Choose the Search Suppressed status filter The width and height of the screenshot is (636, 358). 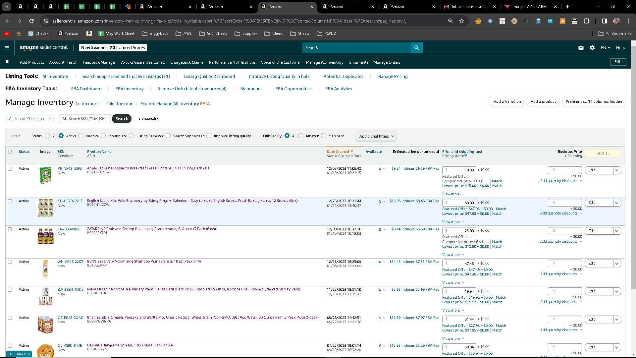(168, 136)
